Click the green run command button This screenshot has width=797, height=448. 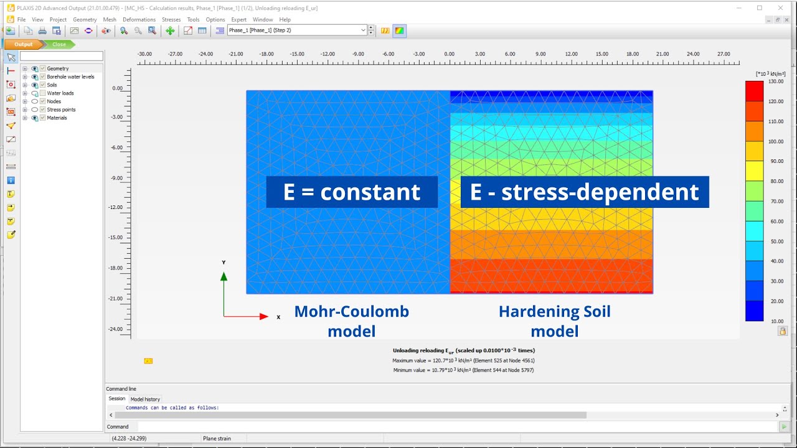pyautogui.click(x=784, y=427)
